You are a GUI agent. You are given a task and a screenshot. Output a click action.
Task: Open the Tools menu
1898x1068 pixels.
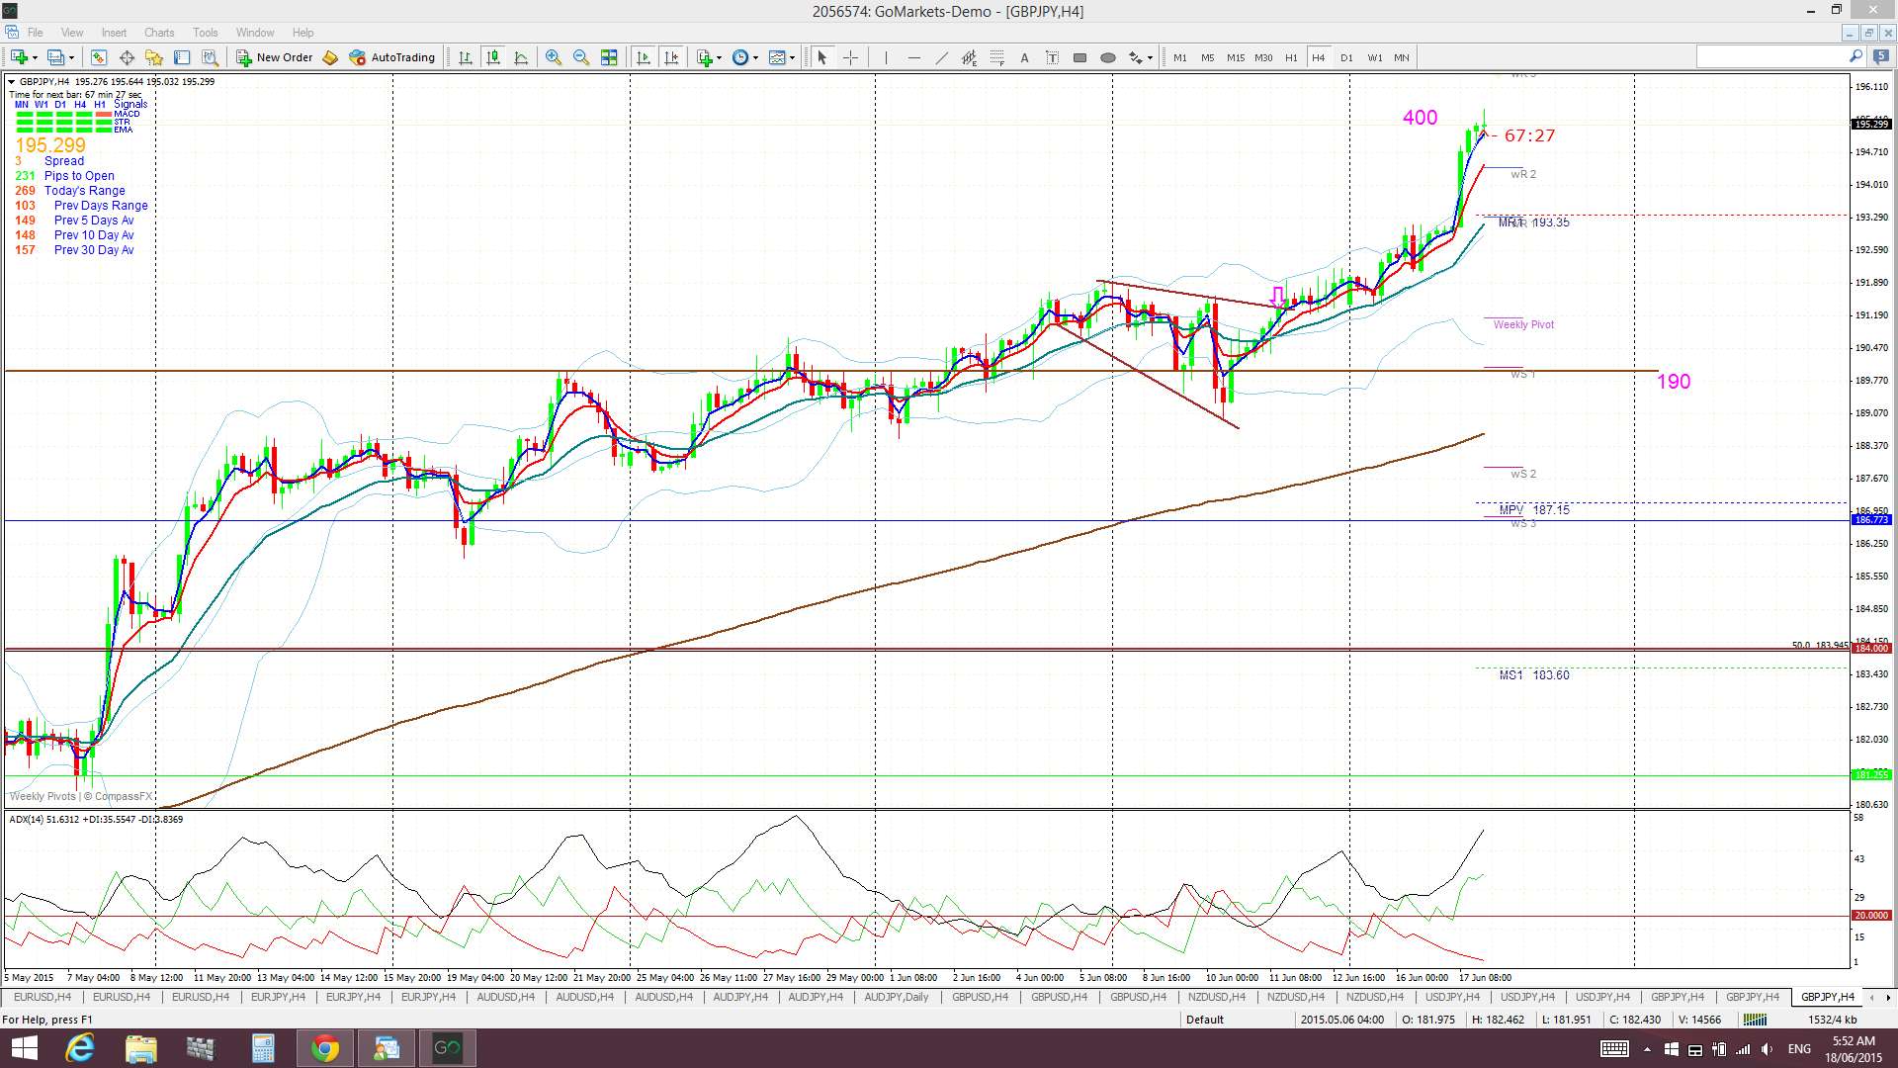[x=206, y=33]
